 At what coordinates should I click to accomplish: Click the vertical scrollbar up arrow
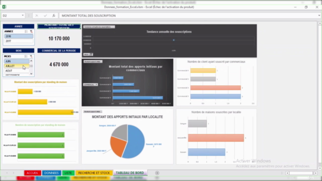point(320,23)
